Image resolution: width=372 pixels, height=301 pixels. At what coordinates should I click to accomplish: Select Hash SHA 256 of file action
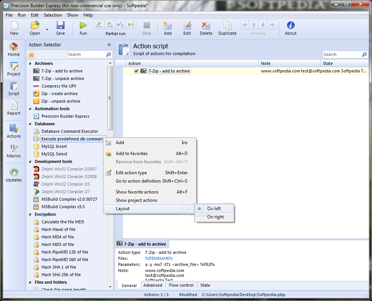(x=61, y=275)
